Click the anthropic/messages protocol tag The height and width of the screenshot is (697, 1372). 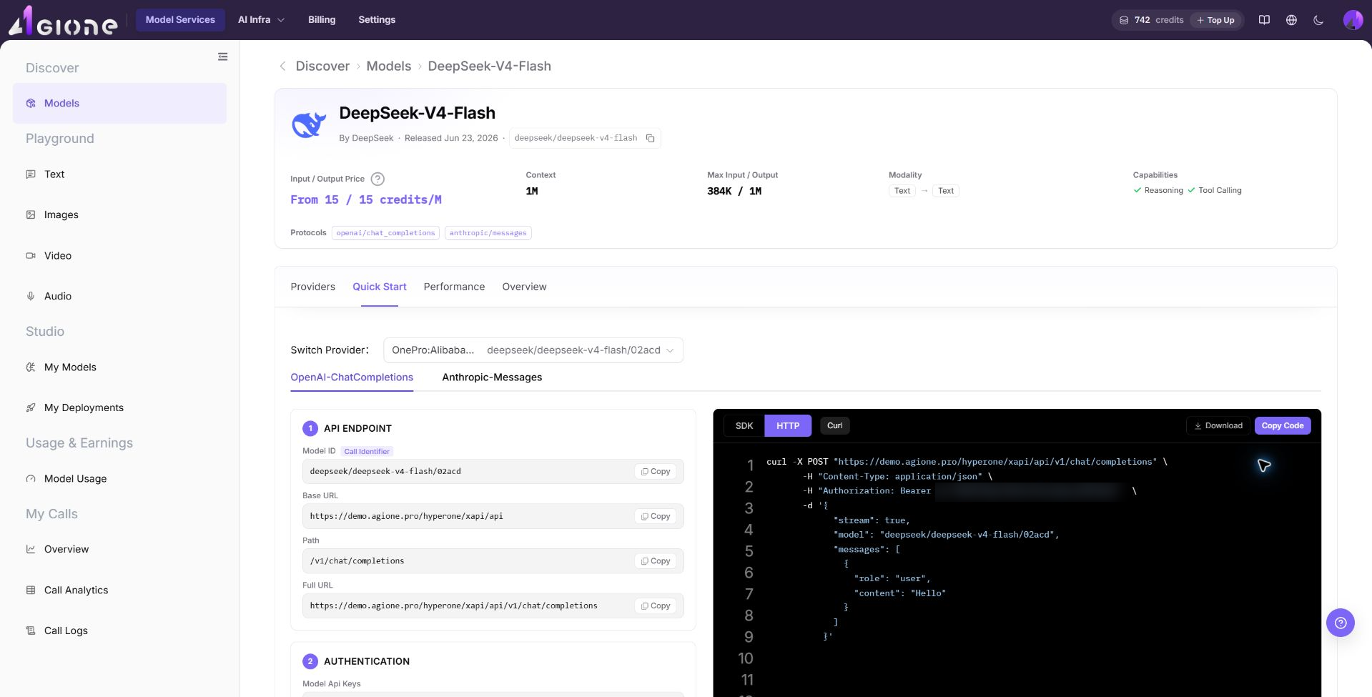coord(488,233)
